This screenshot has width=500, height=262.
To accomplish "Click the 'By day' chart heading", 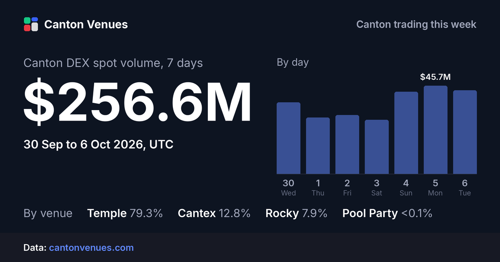I will click(x=292, y=62).
